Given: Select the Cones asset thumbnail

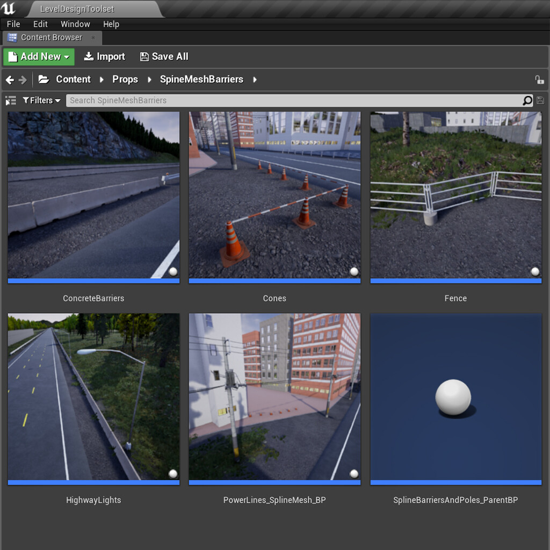Looking at the screenshot, I should [274, 196].
